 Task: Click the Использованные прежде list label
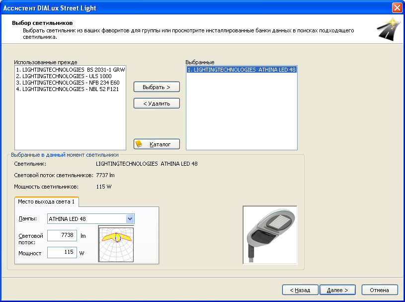(45, 62)
